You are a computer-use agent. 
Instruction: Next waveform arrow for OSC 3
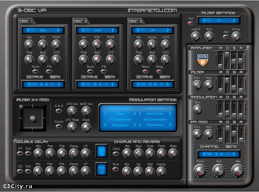(168, 30)
